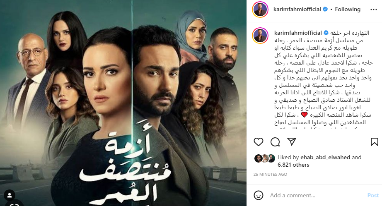This screenshot has width=382, height=206.
Task: Share post using paper plane icon
Action: (291, 141)
